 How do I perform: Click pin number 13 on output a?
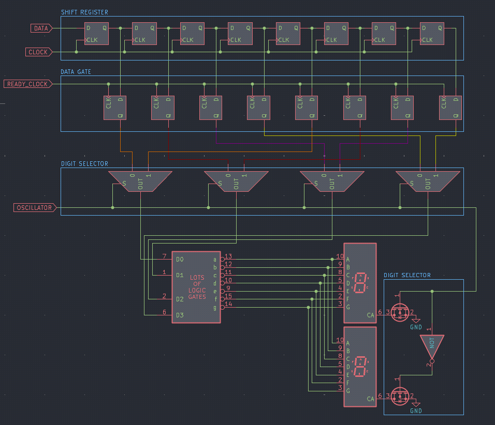click(x=228, y=256)
